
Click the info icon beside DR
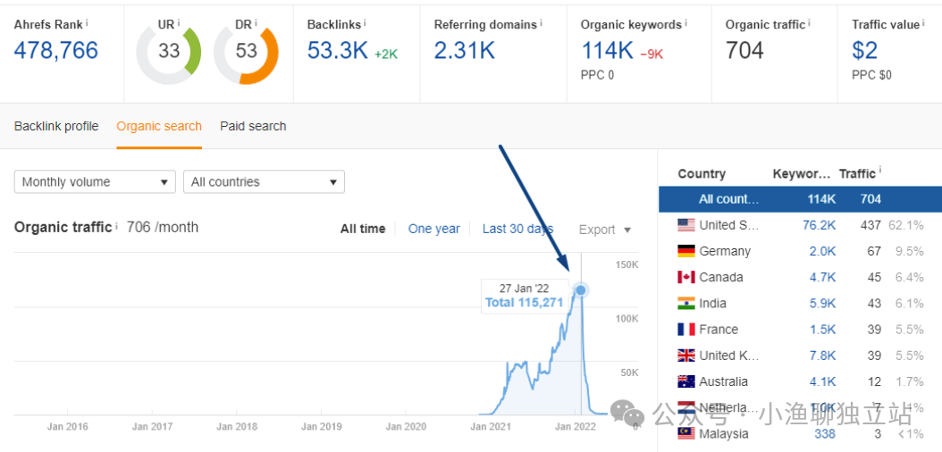(x=256, y=23)
